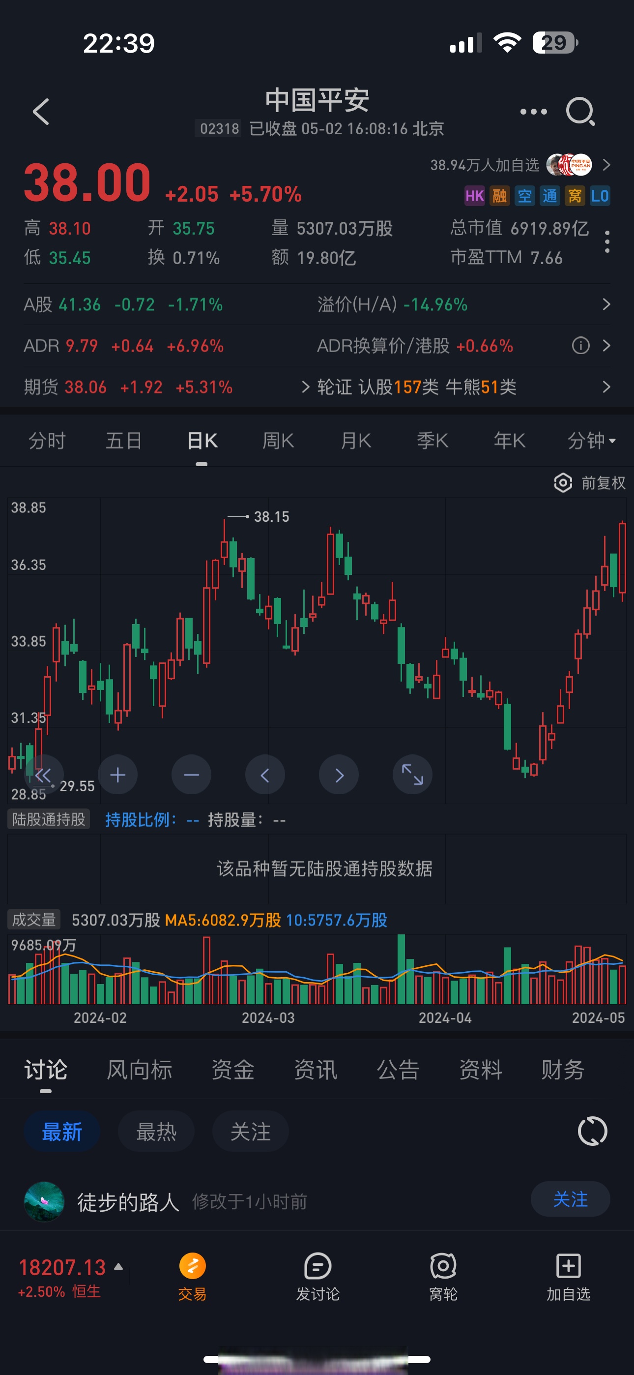
Task: Switch to the 五日 chart tab
Action: coord(124,440)
